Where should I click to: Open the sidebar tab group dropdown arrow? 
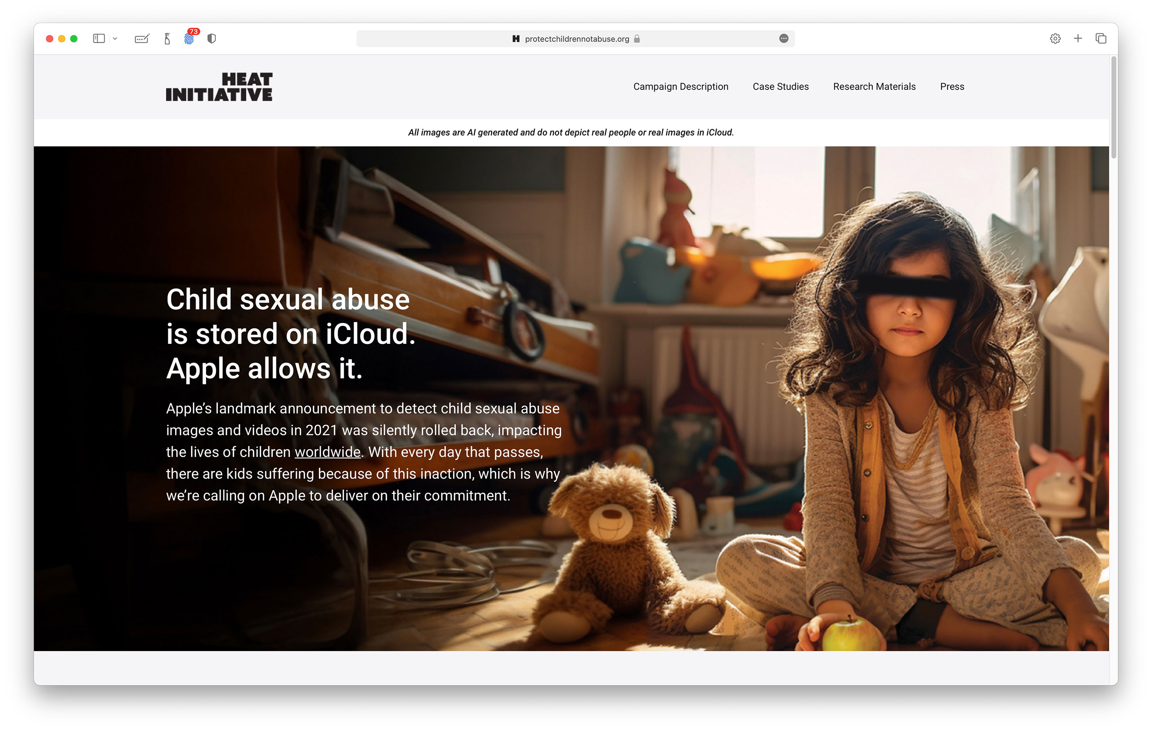click(115, 39)
